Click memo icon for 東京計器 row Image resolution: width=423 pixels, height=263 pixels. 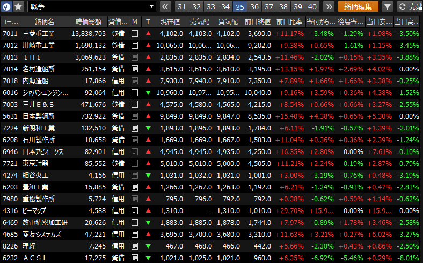point(135,163)
